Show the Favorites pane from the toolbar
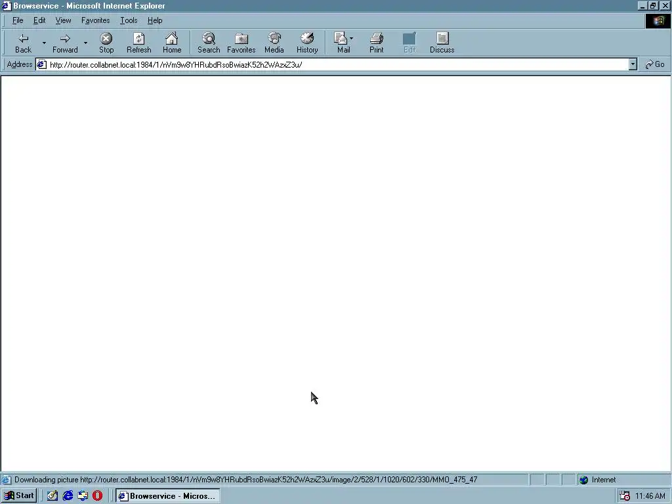The height and width of the screenshot is (504, 672). [241, 43]
